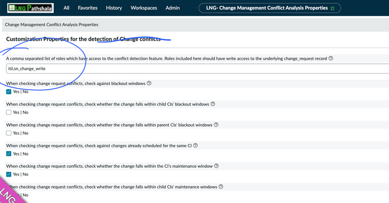The image size is (389, 203).
Task: Toggle CI's maintenance window checkbox
Action: tap(9, 174)
